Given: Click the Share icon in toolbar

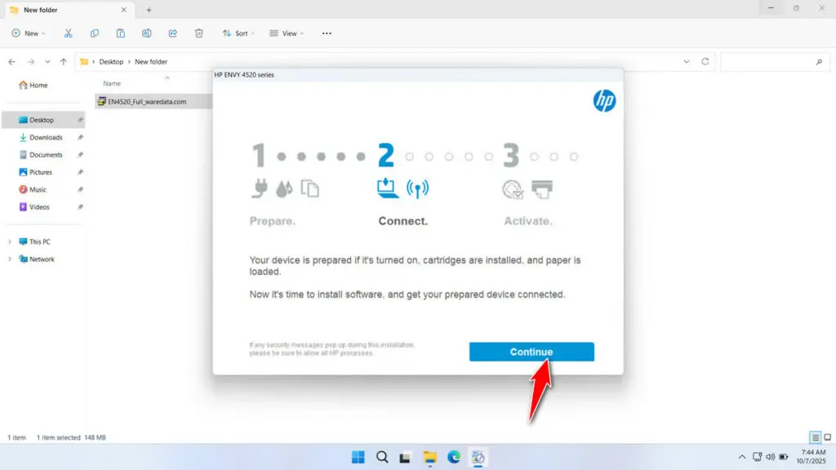Looking at the screenshot, I should tap(173, 33).
